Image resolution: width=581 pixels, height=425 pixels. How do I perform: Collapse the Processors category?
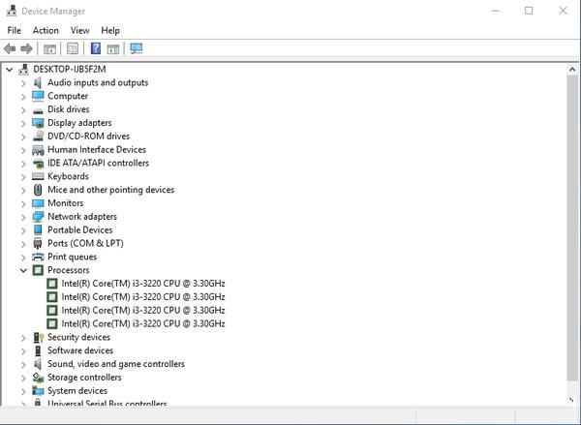[x=23, y=270]
